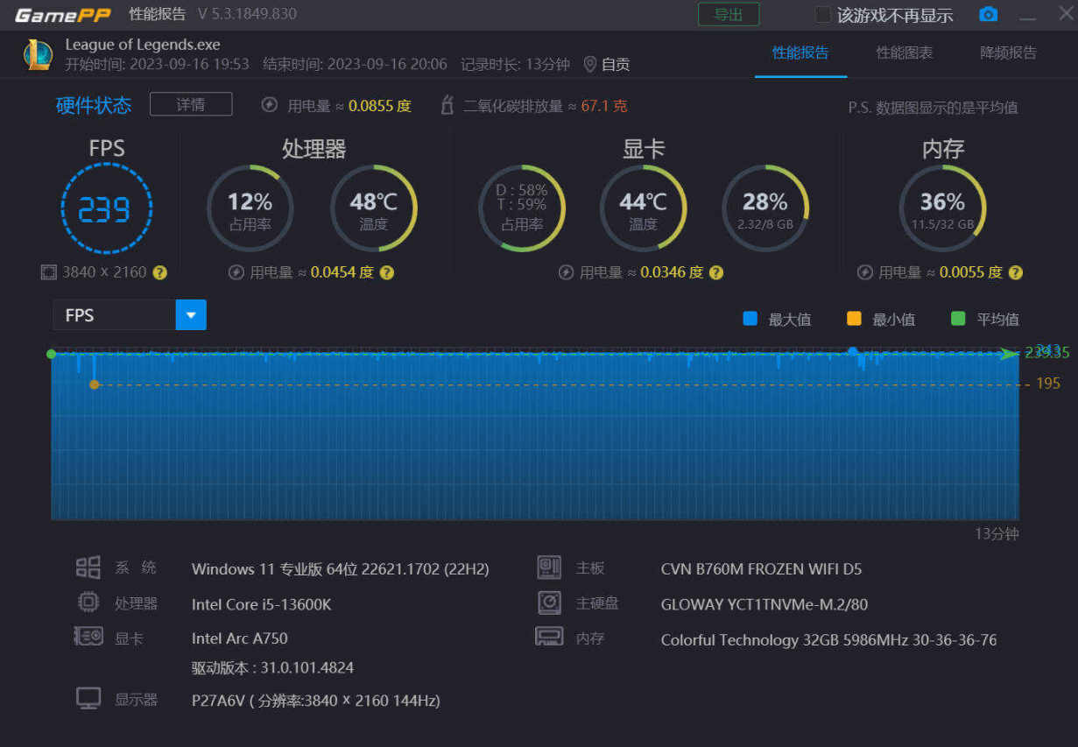Switch to the 性能图表 tab
This screenshot has width=1078, height=747.
pos(905,53)
